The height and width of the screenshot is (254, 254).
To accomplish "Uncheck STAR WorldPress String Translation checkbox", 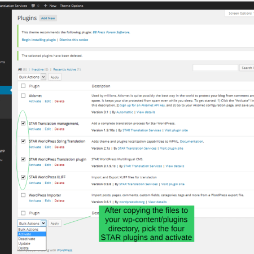I will 23,141.
